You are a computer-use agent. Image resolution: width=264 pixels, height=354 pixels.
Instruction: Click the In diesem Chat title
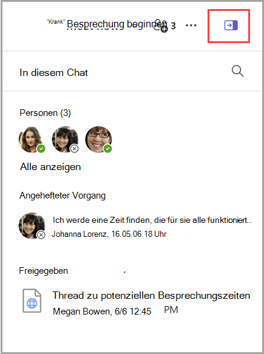53,72
